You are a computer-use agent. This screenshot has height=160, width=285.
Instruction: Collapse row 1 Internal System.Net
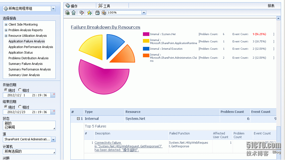coord(78,119)
